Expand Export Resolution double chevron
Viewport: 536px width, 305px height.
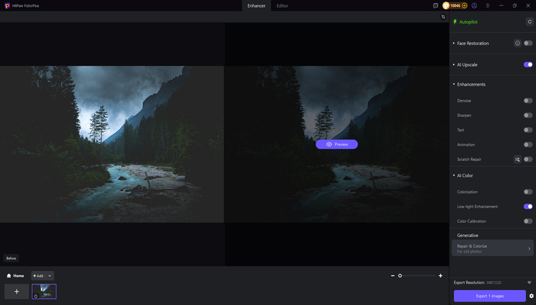pyautogui.click(x=529, y=283)
